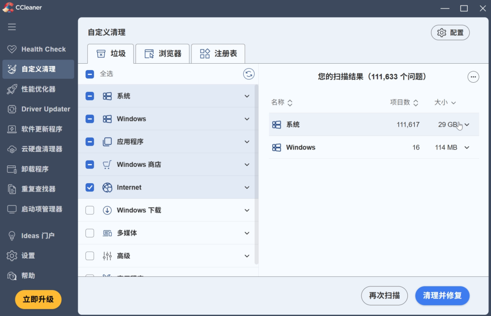Expand the 系统 result row chevron
The image size is (491, 316).
coord(467,125)
